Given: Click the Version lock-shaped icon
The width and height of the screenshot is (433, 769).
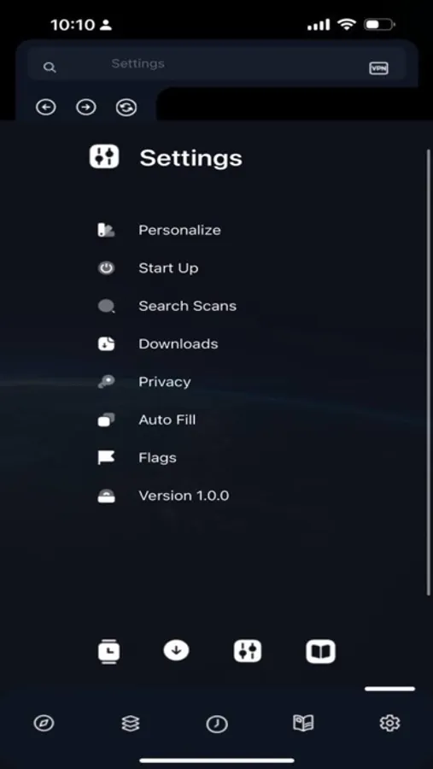Looking at the screenshot, I should (106, 496).
